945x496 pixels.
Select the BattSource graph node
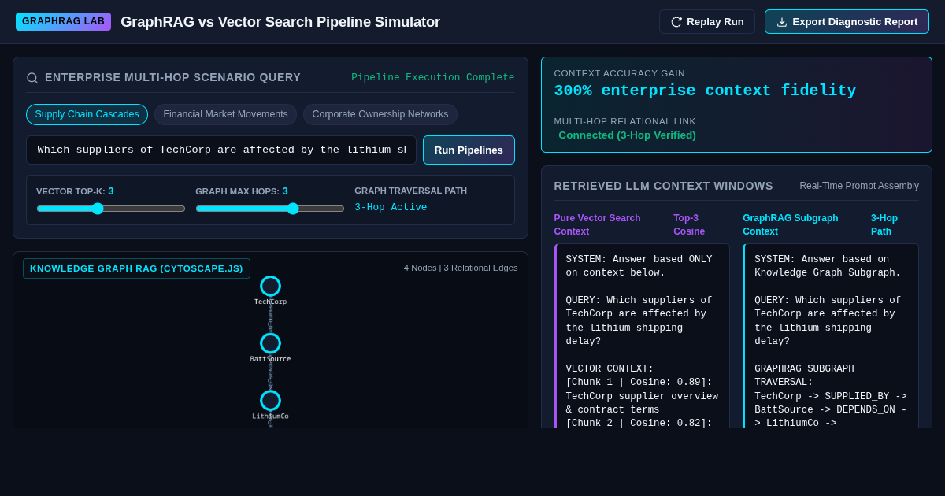[270, 343]
